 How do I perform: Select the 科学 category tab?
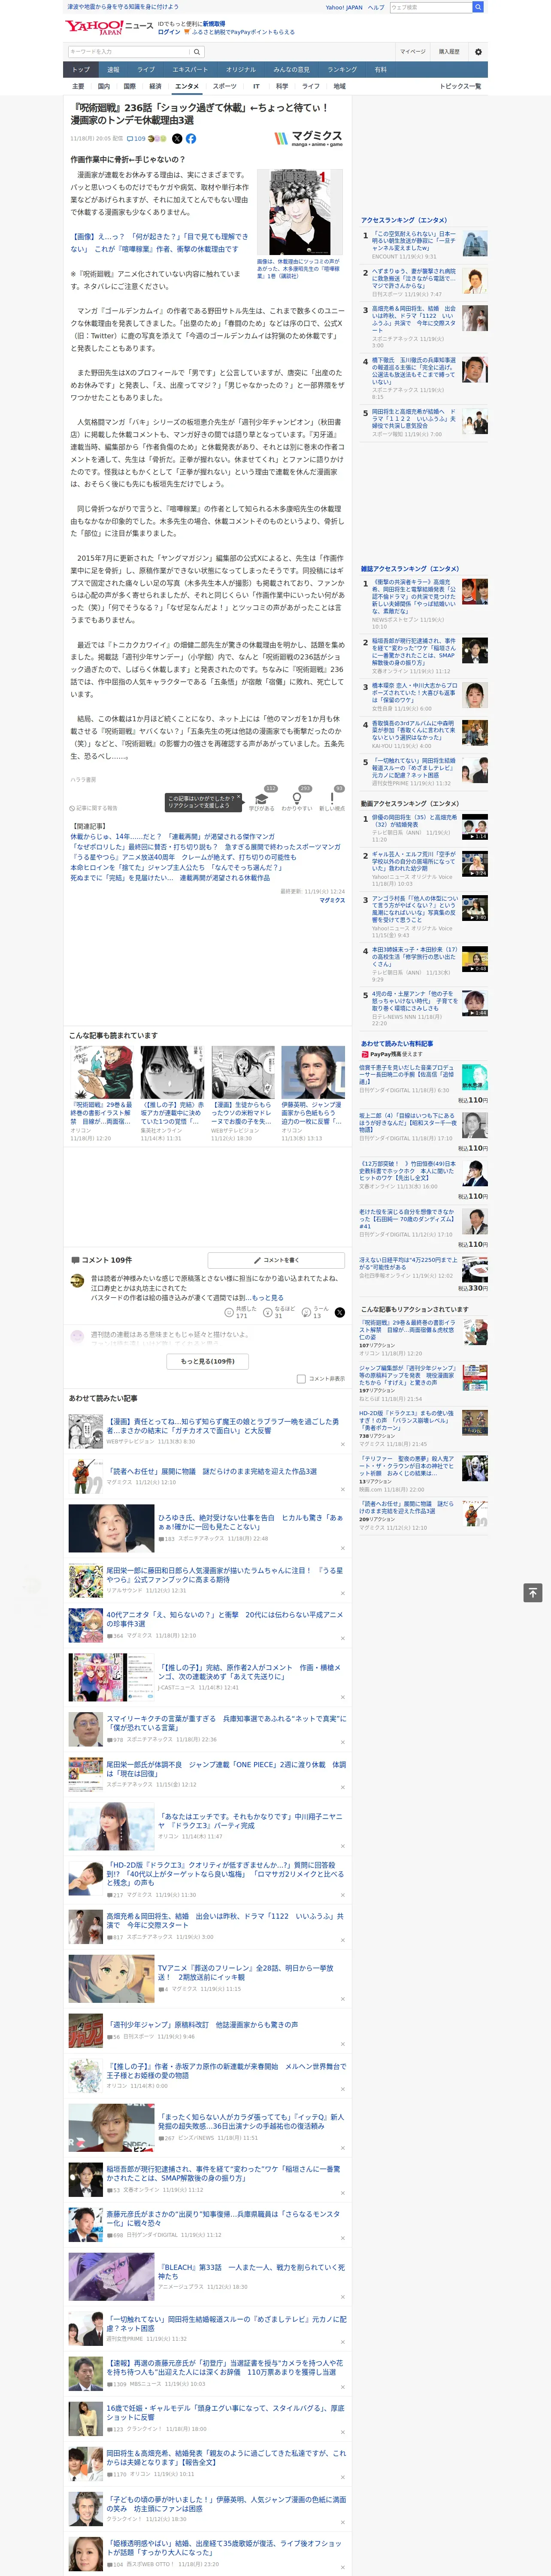pyautogui.click(x=282, y=86)
